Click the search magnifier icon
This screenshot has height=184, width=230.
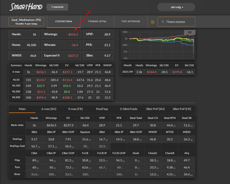click(x=163, y=22)
